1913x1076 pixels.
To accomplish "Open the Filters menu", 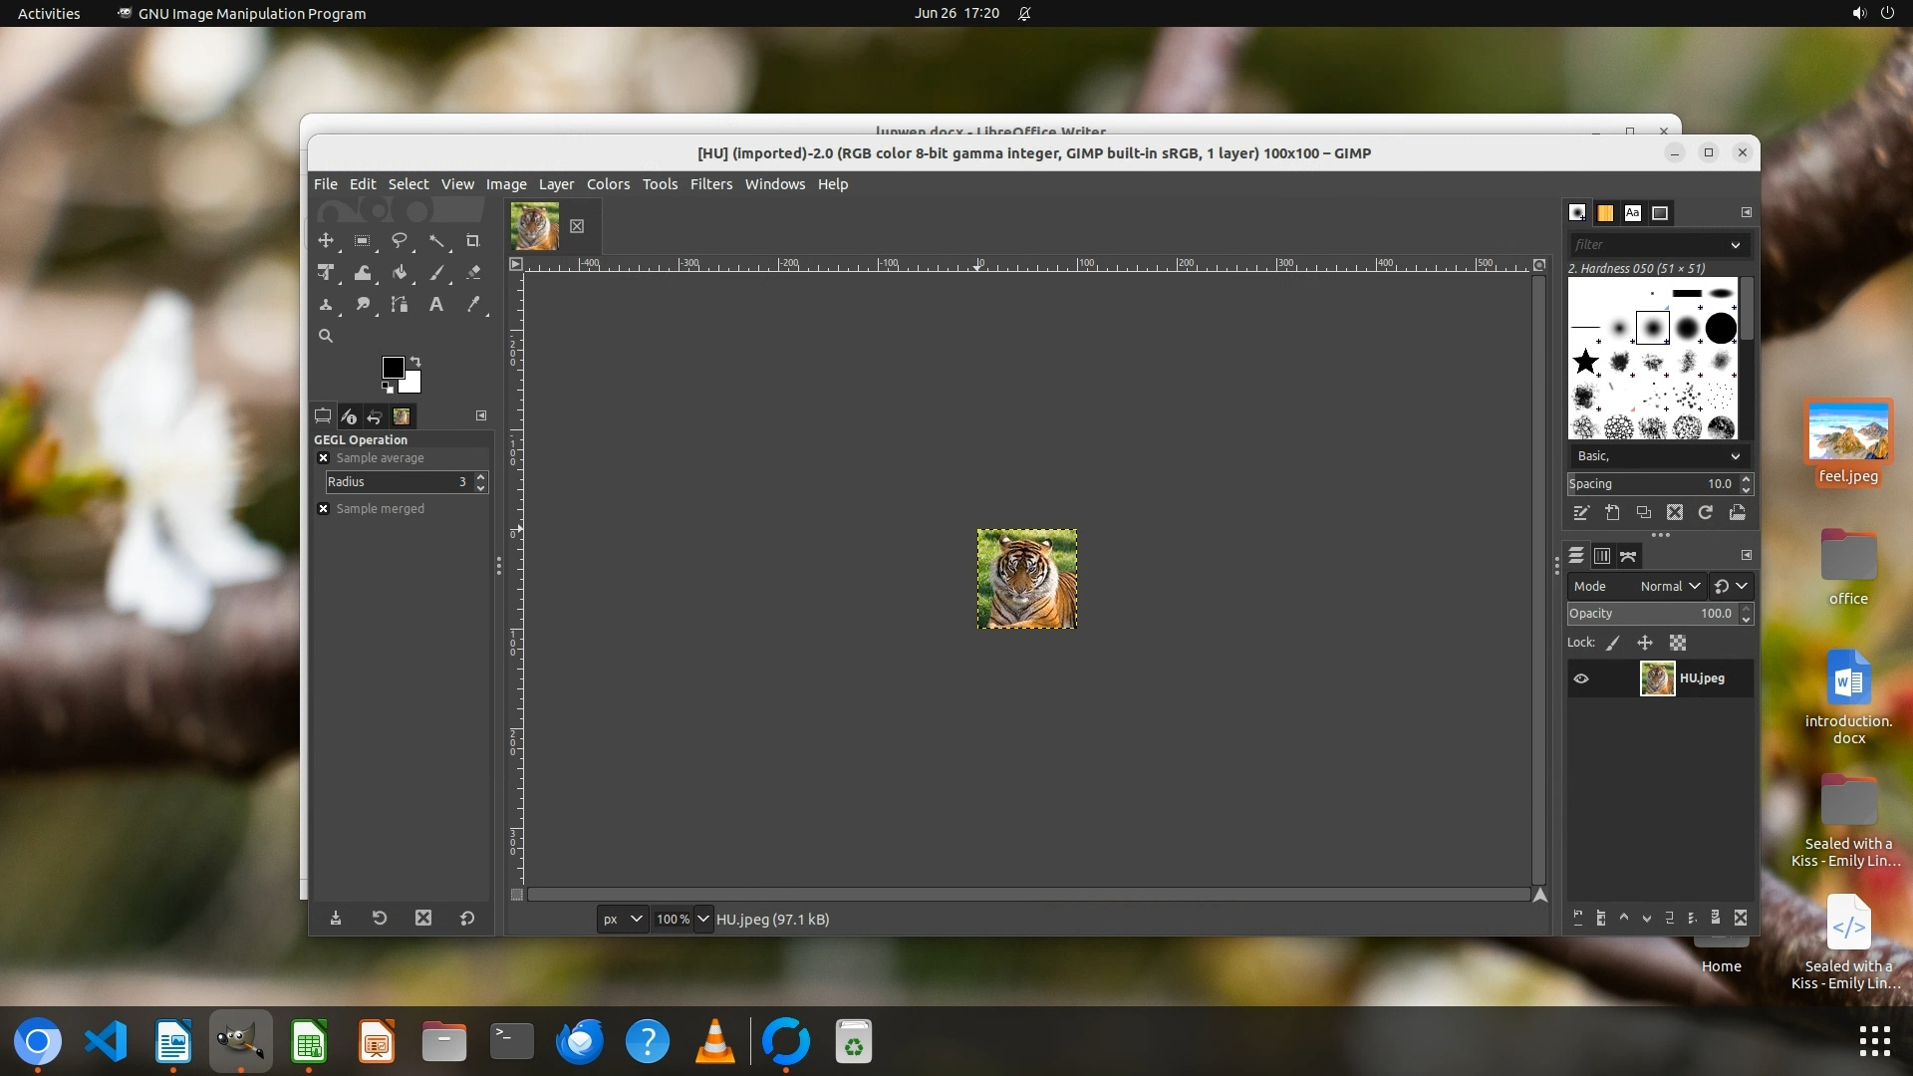I will pos(710,184).
